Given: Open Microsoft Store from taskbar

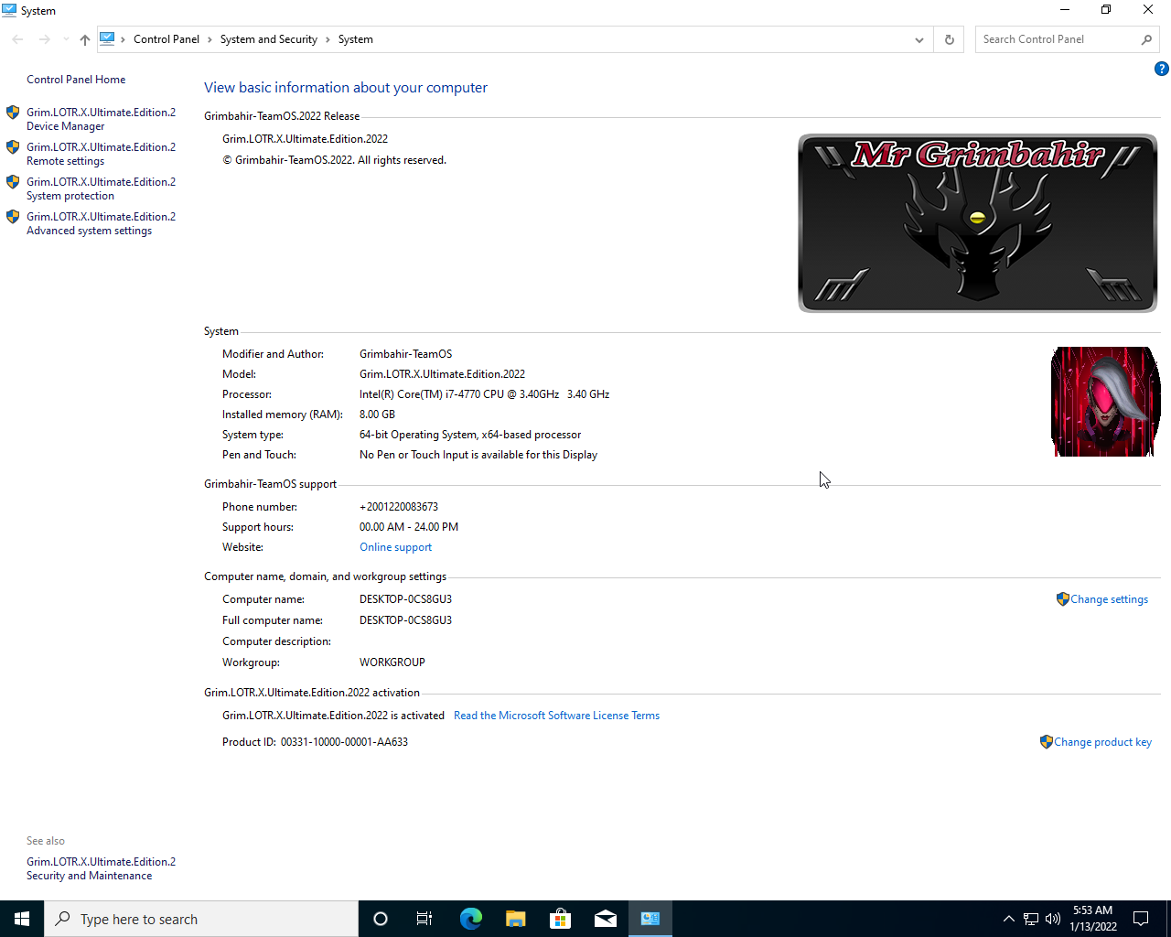Looking at the screenshot, I should [x=561, y=919].
